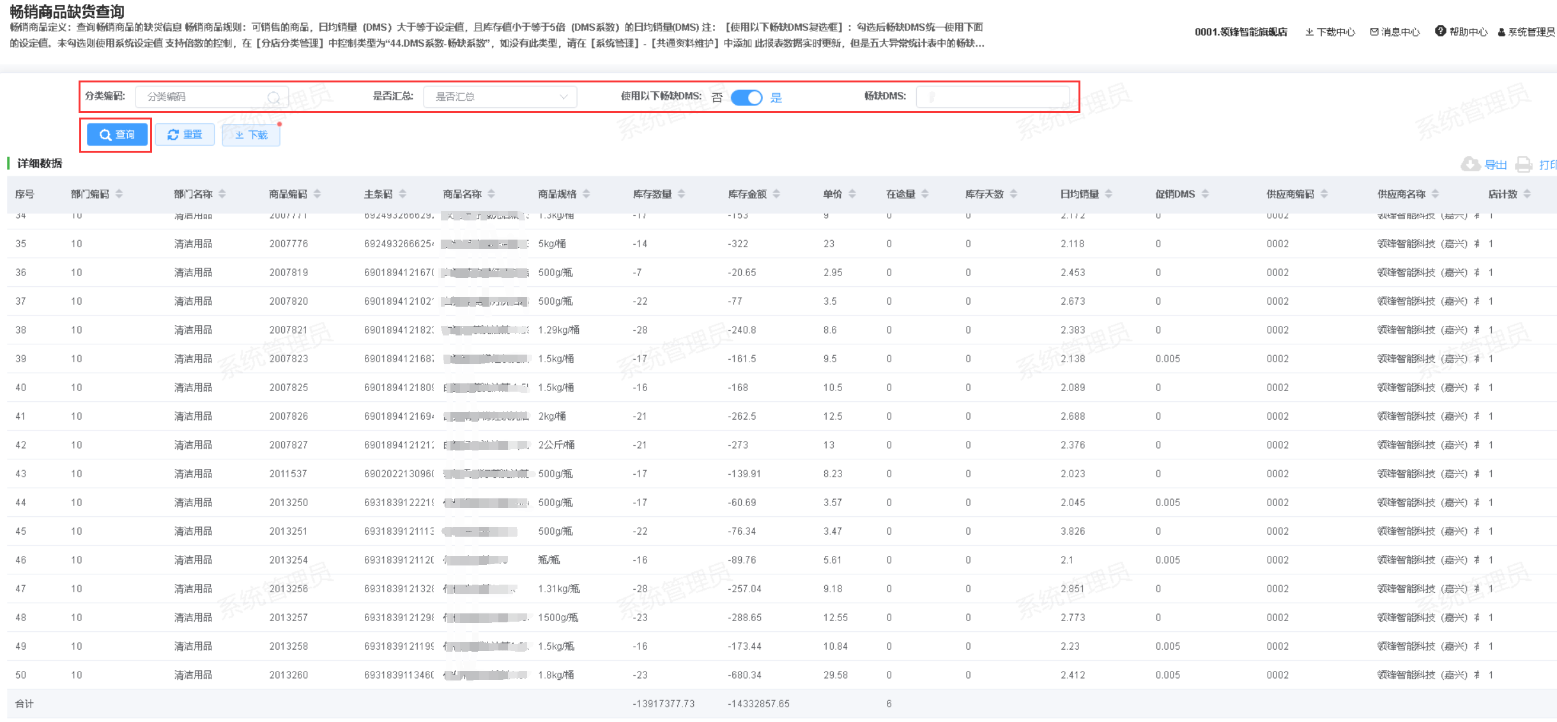This screenshot has width=1557, height=722.
Task: Toggle the 使用以下畅缺DMS switch
Action: tap(746, 97)
